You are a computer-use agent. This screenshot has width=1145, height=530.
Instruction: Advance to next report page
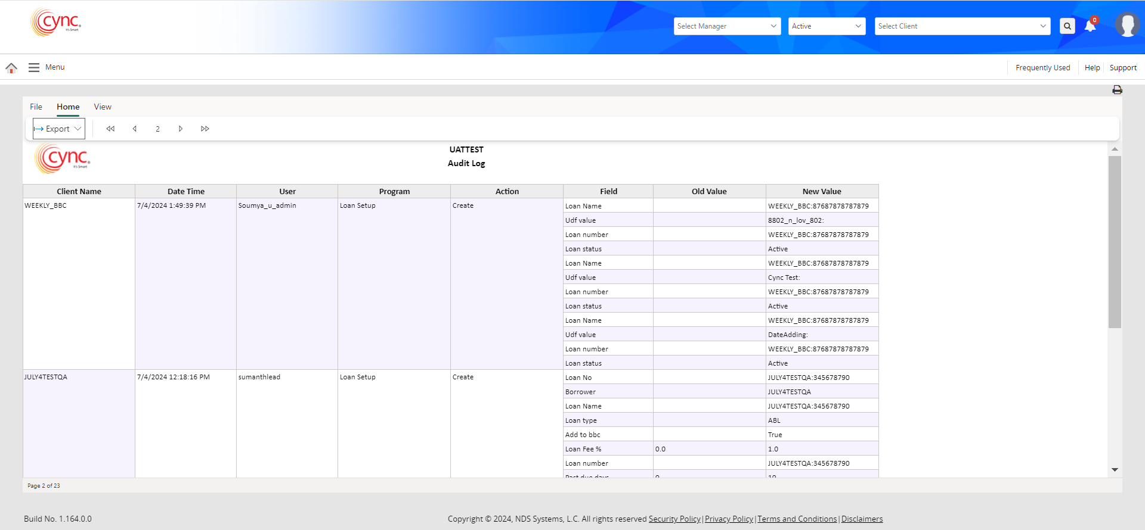[x=181, y=129]
